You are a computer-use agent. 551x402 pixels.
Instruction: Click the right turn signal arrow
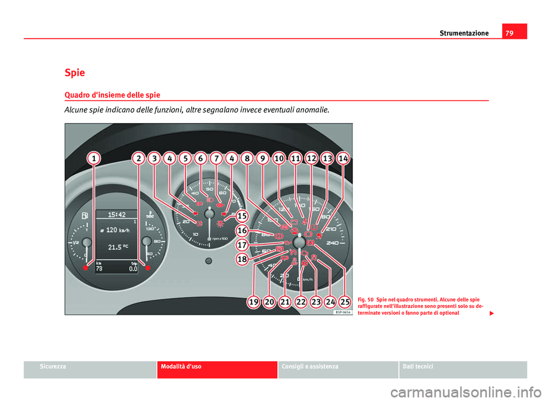224,214
